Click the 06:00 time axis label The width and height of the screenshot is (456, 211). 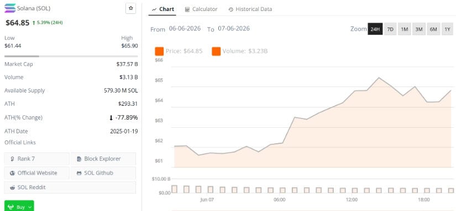280,199
